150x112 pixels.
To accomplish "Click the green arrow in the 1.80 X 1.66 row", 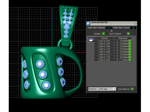I will pos(130,46).
